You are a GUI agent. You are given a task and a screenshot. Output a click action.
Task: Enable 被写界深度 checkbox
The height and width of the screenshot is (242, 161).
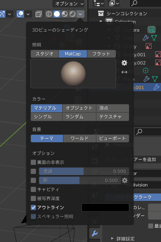click(x=33, y=198)
